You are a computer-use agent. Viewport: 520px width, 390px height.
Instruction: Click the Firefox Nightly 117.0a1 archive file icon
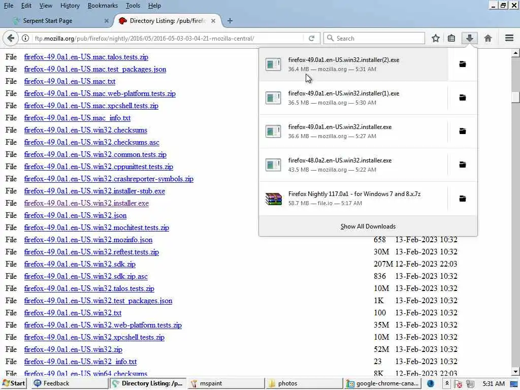coord(274,199)
